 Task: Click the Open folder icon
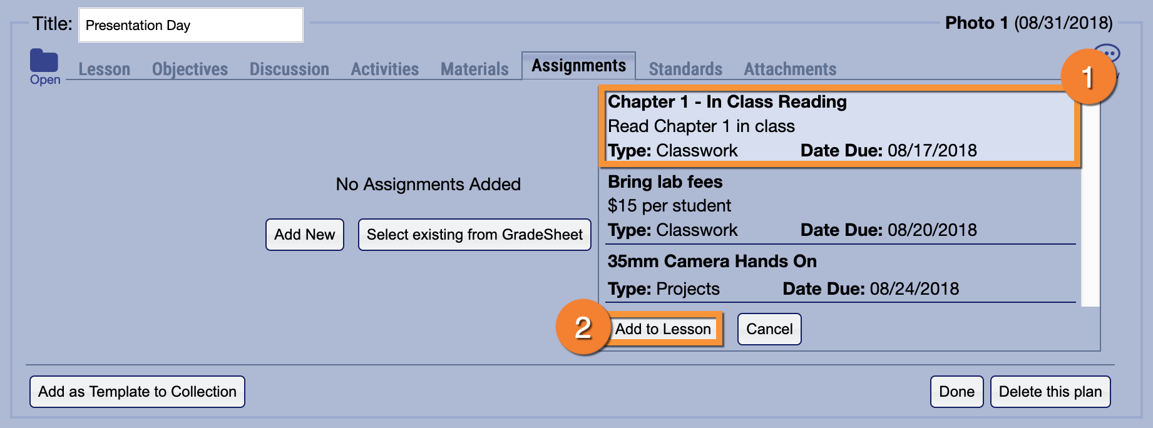coord(44,61)
